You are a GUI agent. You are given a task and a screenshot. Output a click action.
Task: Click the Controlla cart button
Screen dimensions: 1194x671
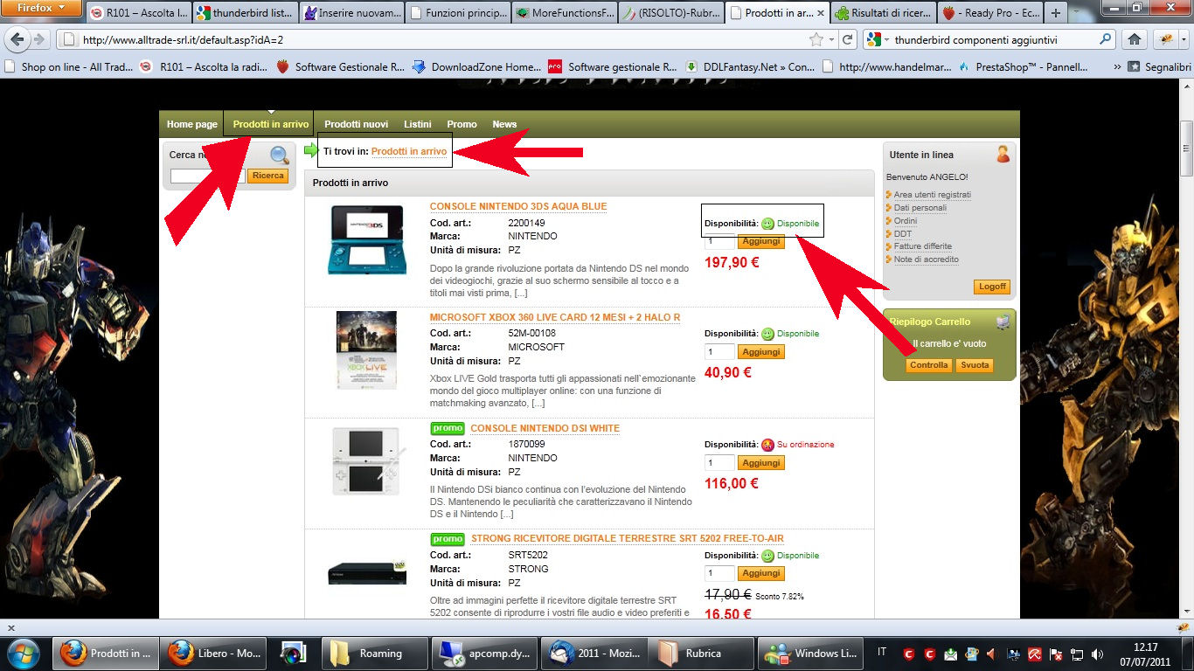tap(928, 365)
